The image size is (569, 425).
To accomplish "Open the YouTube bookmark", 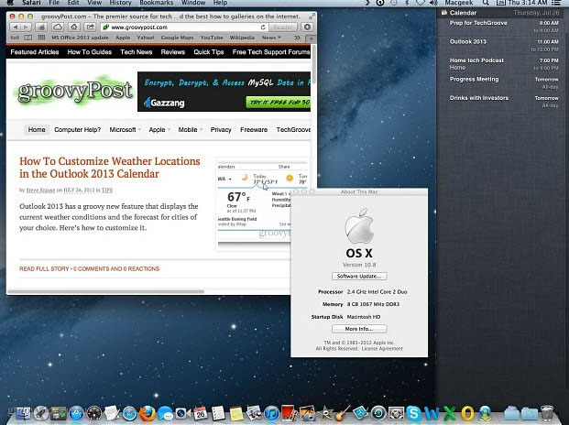I will (212, 38).
